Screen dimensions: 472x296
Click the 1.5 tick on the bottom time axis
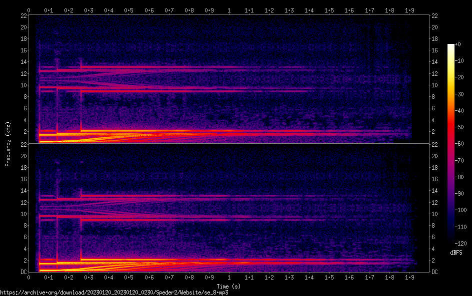(x=329, y=277)
